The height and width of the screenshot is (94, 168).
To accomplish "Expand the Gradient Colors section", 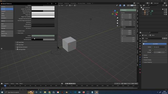I will (x=21, y=31).
